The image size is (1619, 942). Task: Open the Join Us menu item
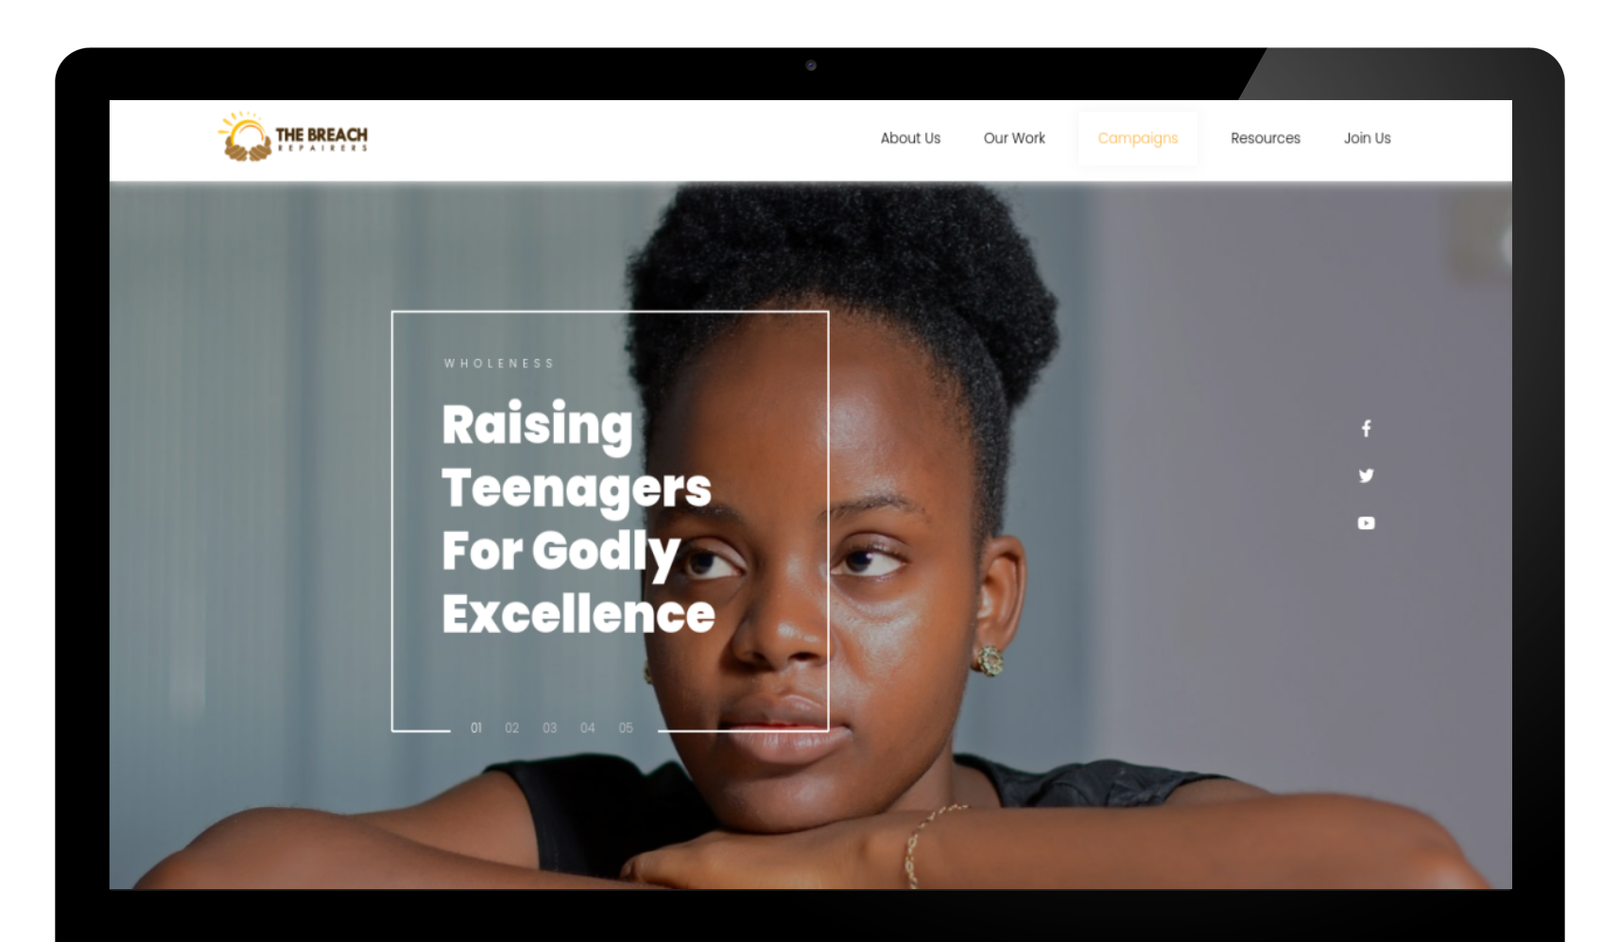[1368, 138]
